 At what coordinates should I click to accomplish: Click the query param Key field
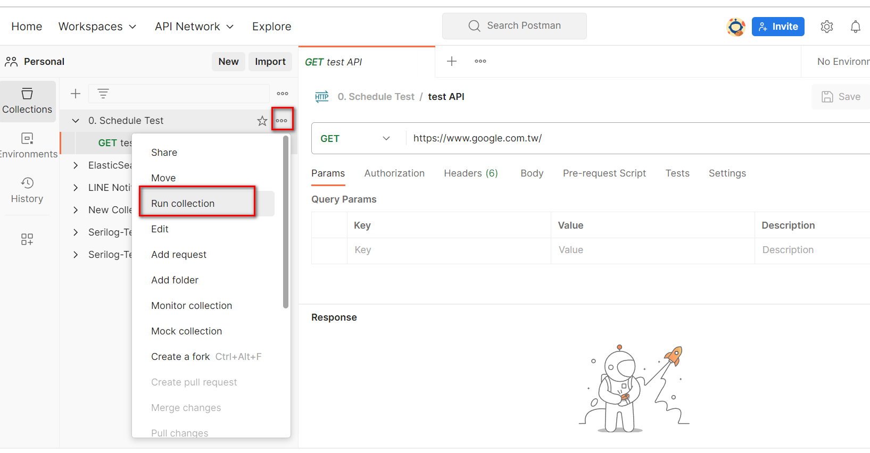tap(449, 250)
